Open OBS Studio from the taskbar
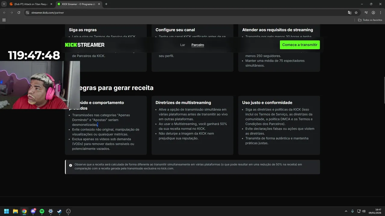 pyautogui.click(x=68, y=211)
